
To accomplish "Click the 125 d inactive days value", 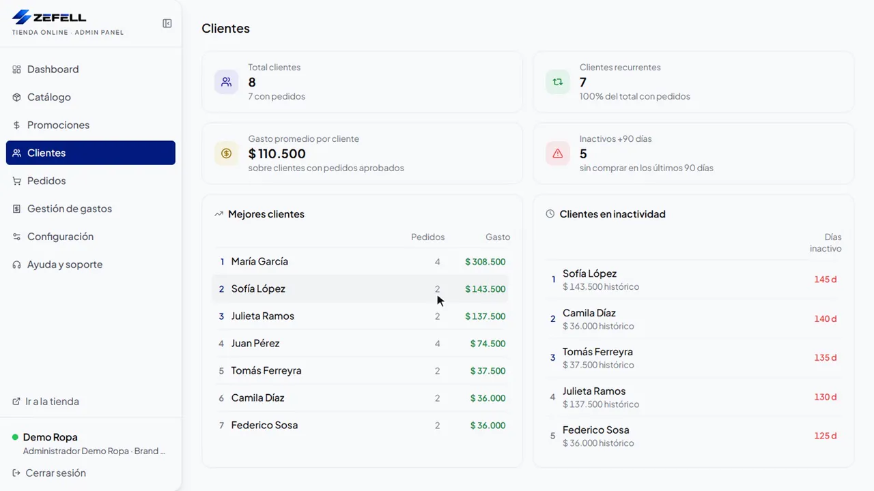I will [x=826, y=436].
